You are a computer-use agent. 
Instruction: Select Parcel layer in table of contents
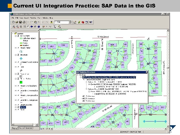click(22, 110)
